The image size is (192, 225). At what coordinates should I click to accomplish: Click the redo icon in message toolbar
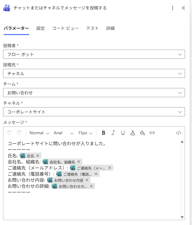click(x=19, y=133)
